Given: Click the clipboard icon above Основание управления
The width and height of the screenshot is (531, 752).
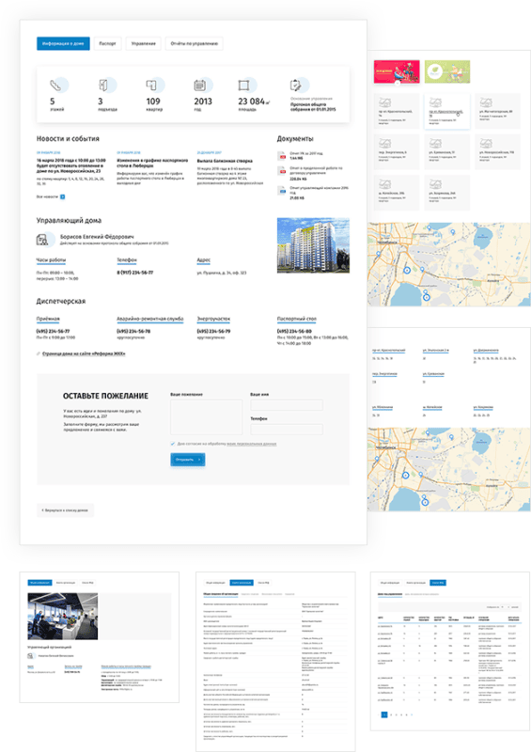Looking at the screenshot, I should 296,86.
